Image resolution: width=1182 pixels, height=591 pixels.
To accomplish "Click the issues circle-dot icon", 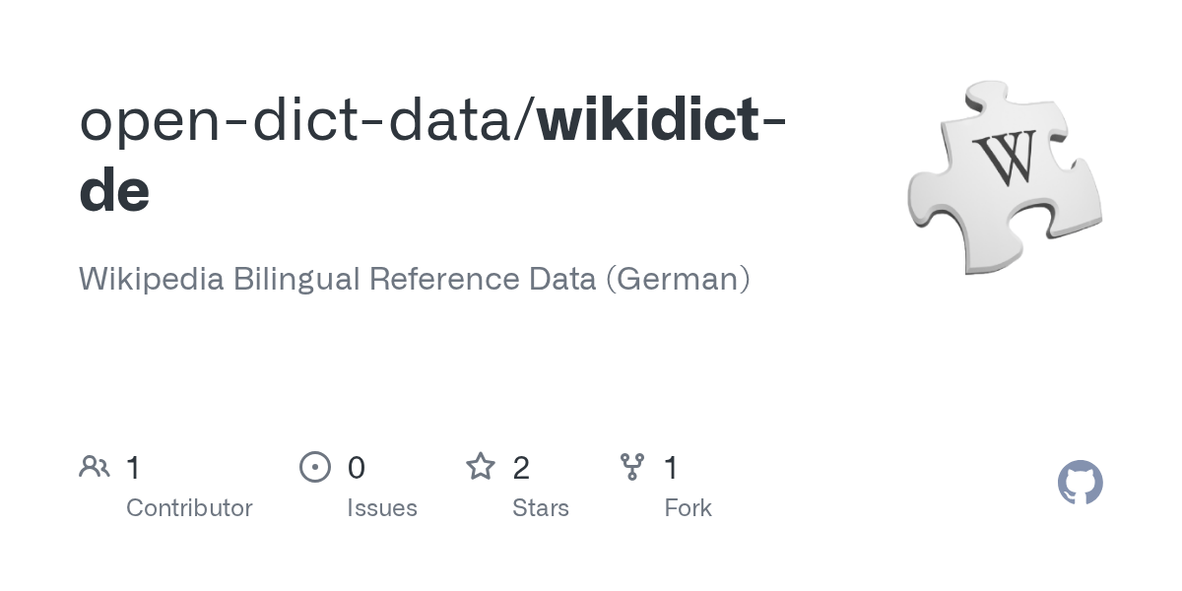I will 315,467.
